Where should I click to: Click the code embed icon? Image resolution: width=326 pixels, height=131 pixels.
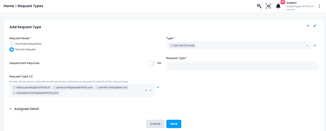[308, 26]
